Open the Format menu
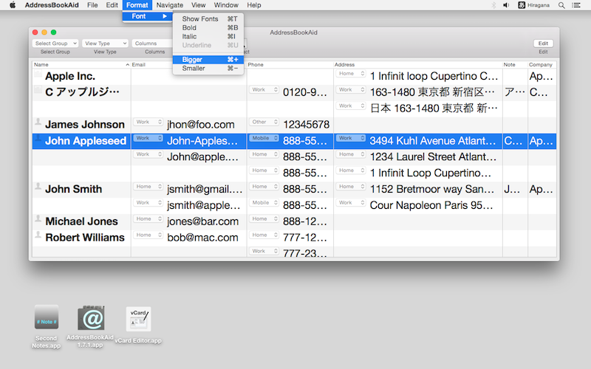 coord(137,5)
